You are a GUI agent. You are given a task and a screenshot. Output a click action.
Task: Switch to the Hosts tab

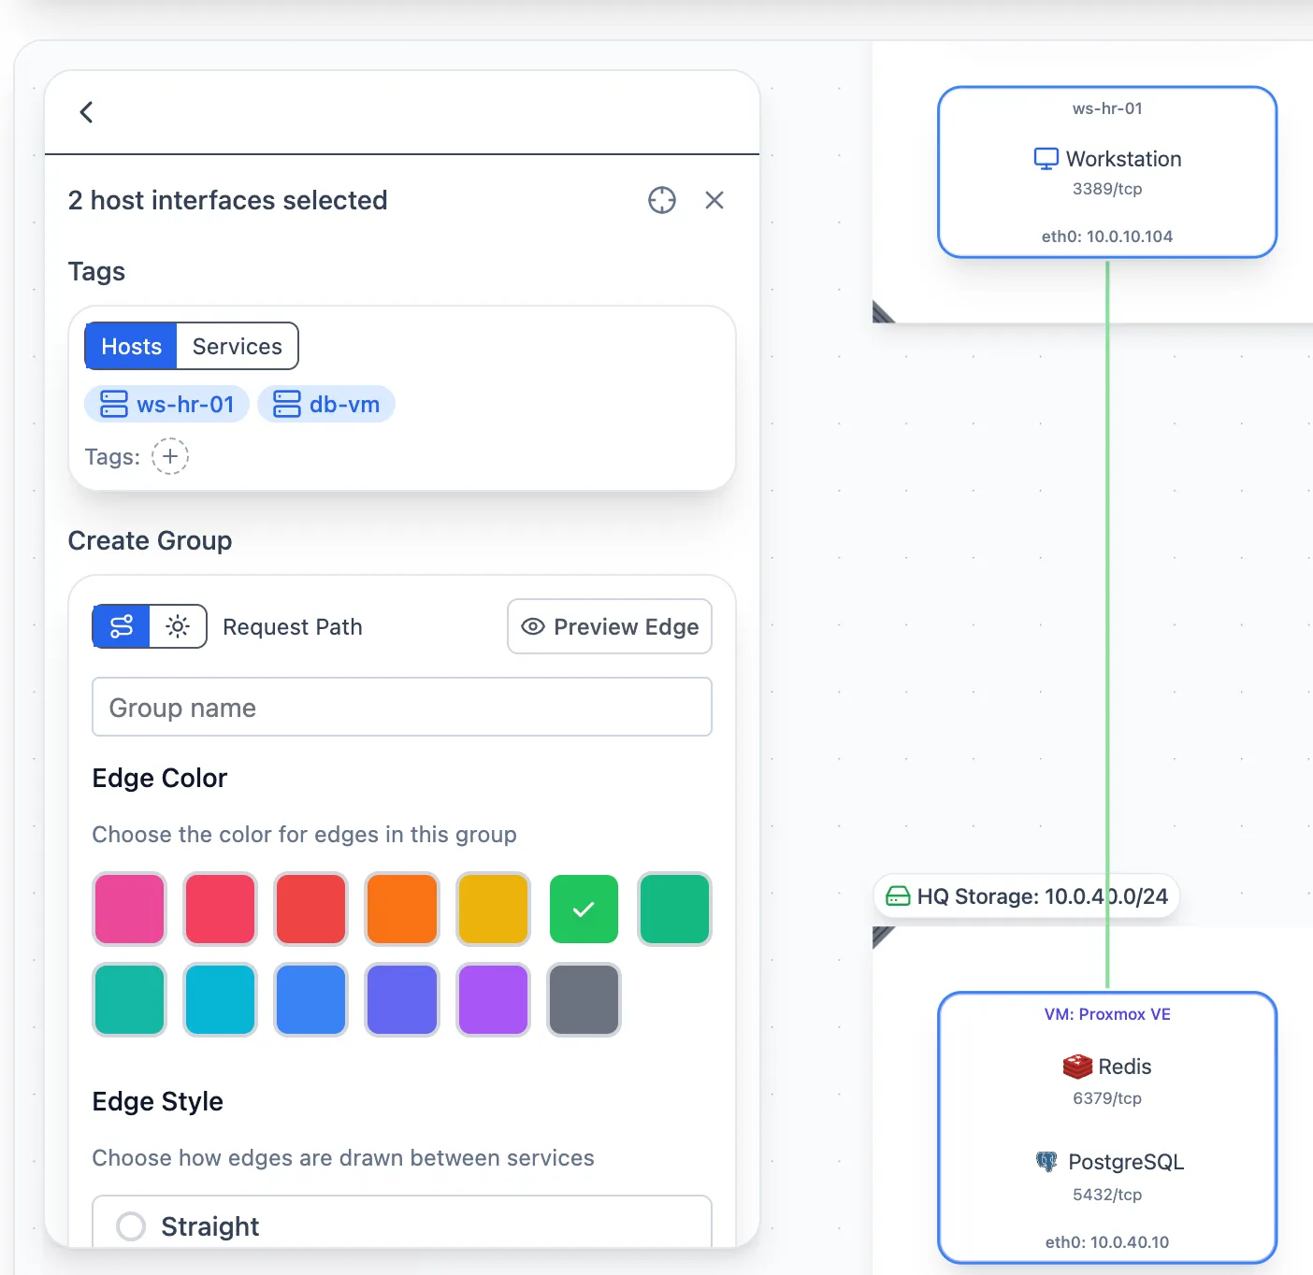(131, 347)
